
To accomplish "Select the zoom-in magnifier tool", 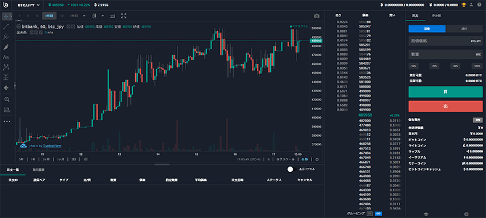I will (7, 99).
